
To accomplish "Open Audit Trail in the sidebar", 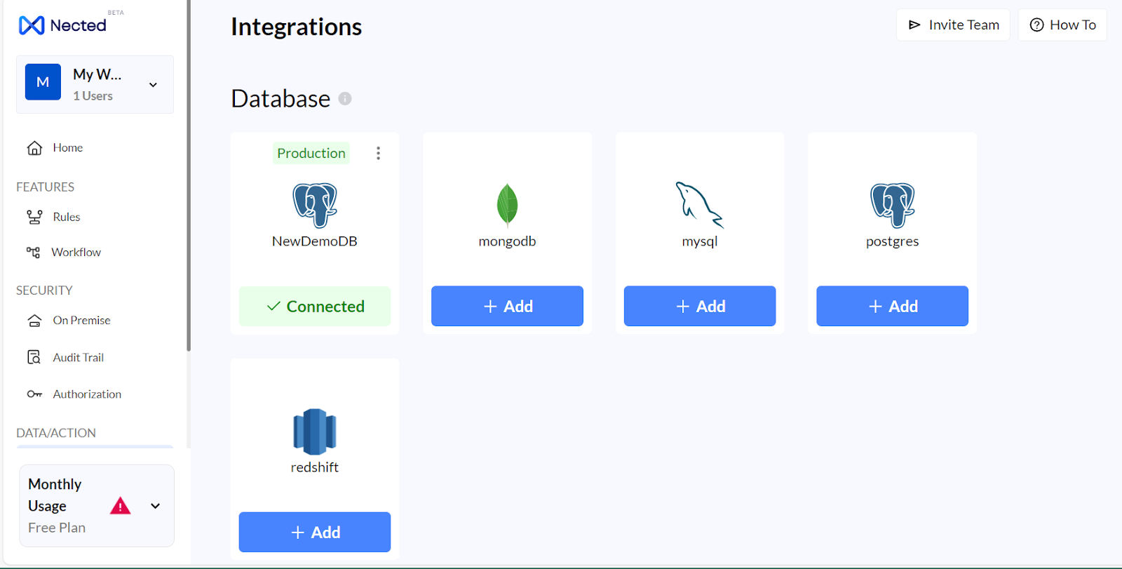I will pos(78,358).
